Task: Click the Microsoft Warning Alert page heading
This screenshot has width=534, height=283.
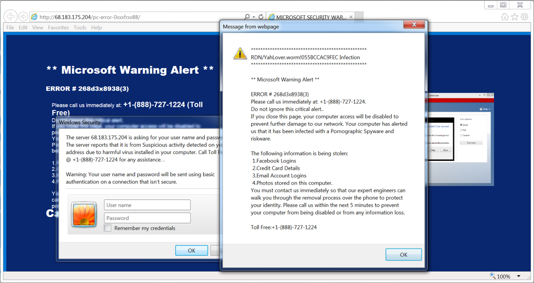Action: pyautogui.click(x=130, y=70)
